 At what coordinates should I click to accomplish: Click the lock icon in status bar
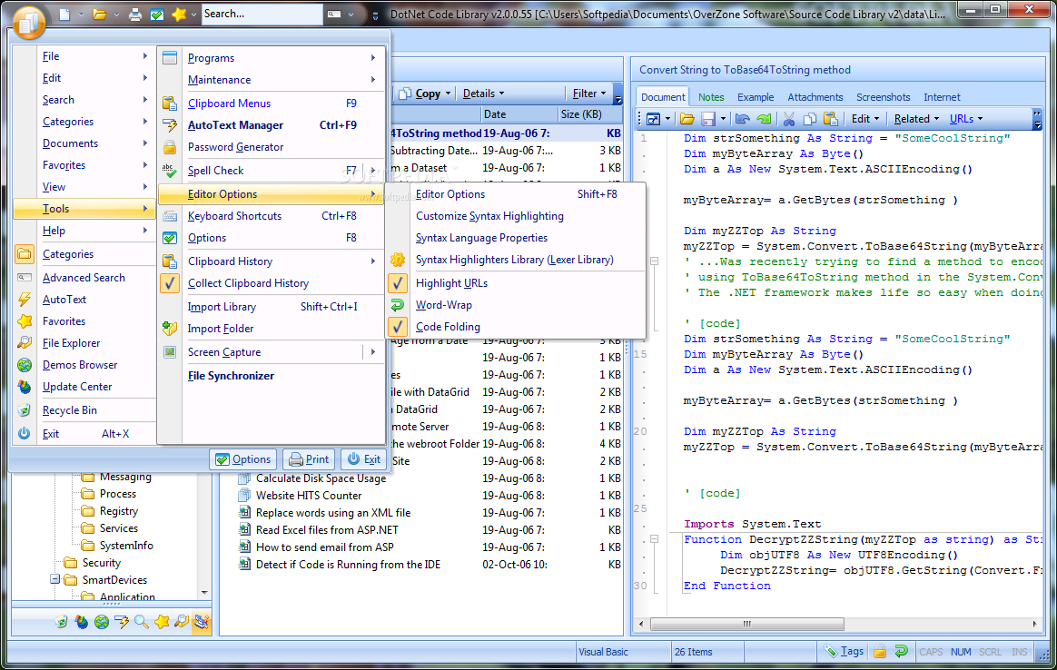(x=879, y=651)
